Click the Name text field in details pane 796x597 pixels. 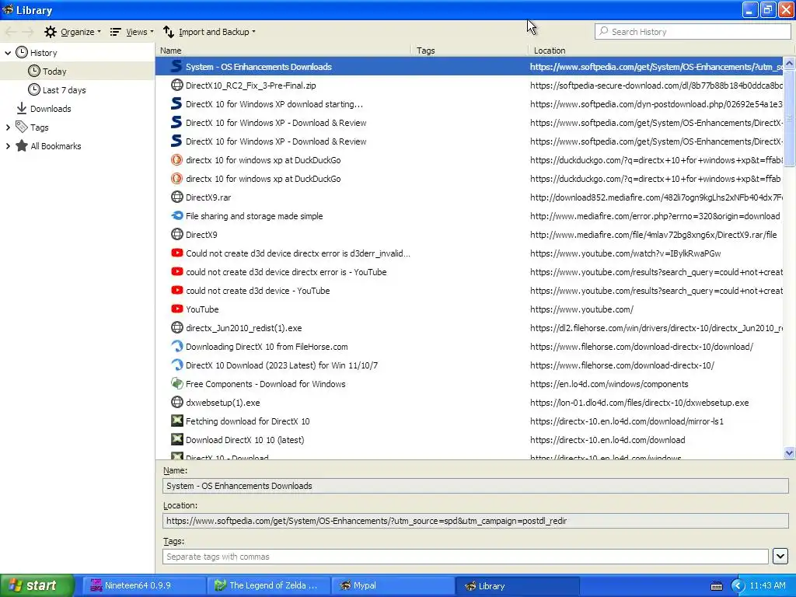(x=476, y=486)
